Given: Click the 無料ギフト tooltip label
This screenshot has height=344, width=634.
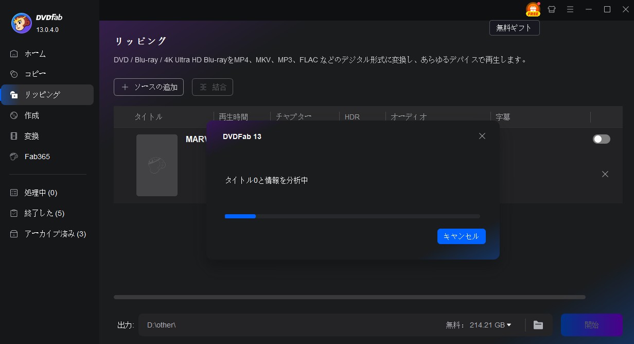Looking at the screenshot, I should tap(515, 28).
